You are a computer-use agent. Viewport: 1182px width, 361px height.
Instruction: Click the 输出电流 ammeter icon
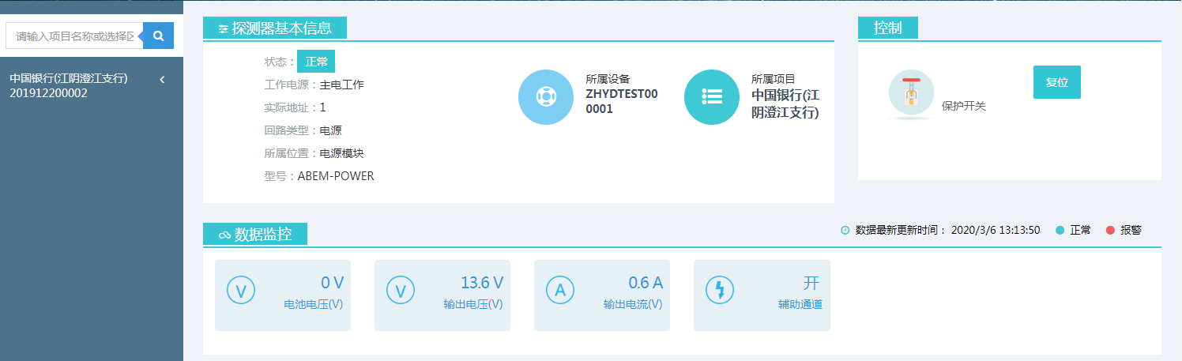pos(560,291)
